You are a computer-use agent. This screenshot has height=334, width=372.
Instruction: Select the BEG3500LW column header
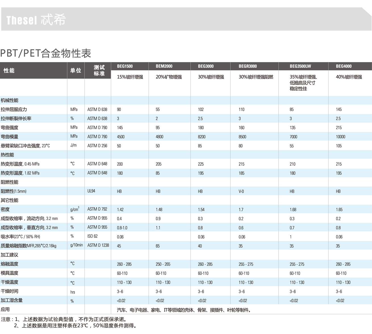tap(300, 66)
